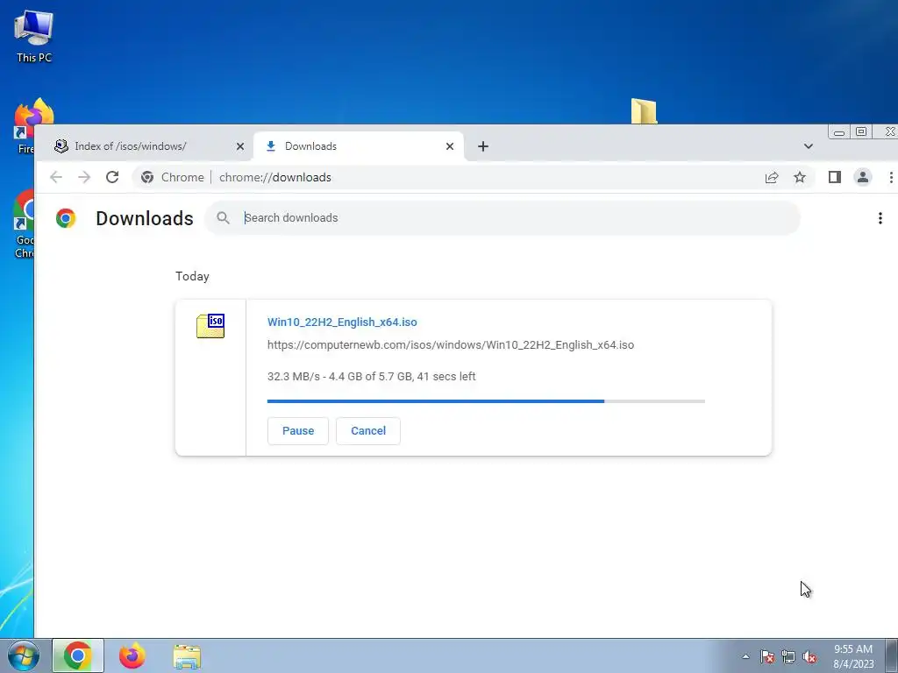Open Chrome's main three-dot menu
Image resolution: width=898 pixels, height=673 pixels.
point(891,177)
